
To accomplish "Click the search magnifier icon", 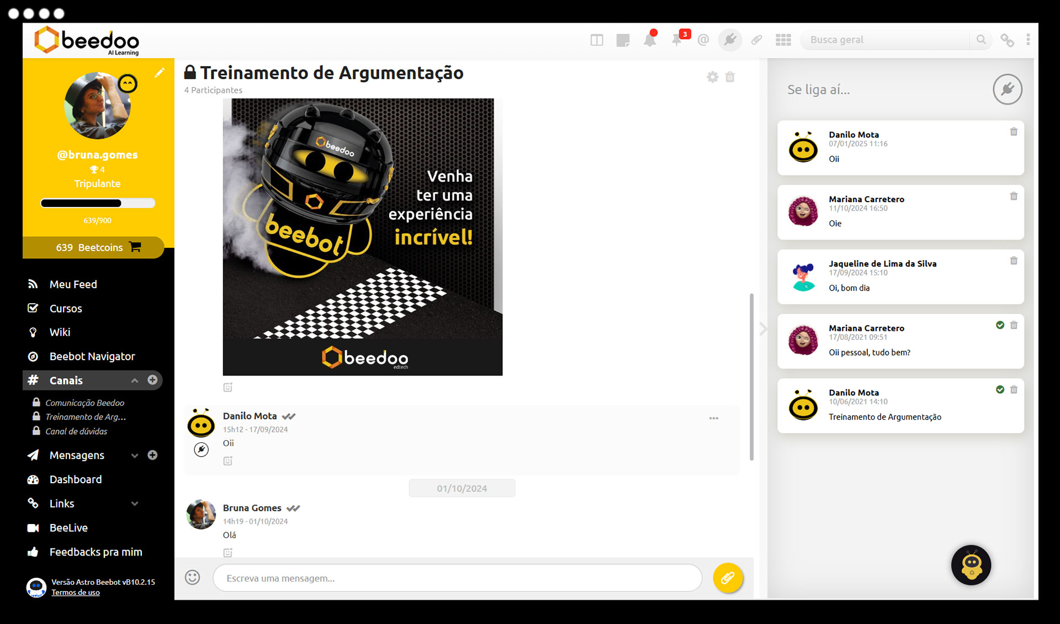I will coord(981,40).
